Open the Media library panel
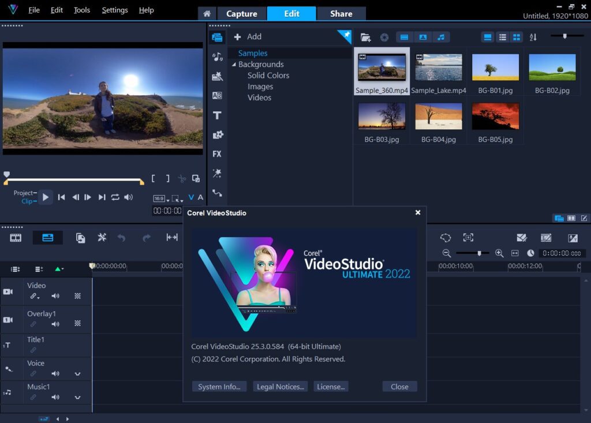 [217, 38]
